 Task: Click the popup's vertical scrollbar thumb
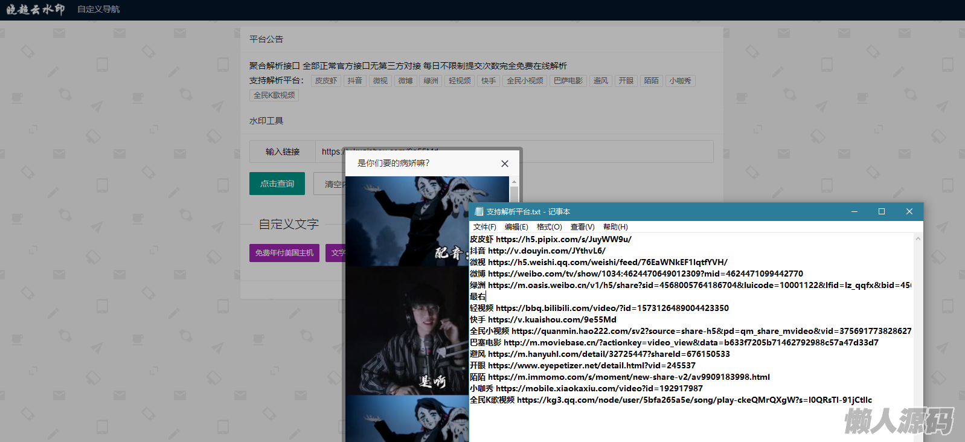(514, 195)
